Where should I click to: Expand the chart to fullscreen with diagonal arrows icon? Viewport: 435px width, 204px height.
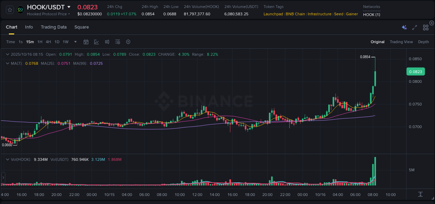414,28
